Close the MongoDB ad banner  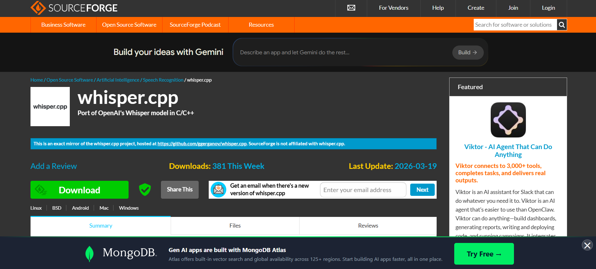(587, 245)
